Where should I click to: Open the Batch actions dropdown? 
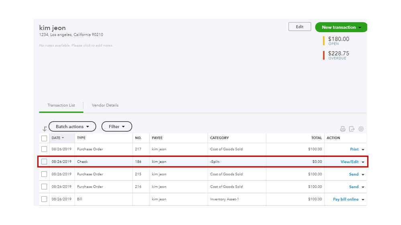(72, 127)
